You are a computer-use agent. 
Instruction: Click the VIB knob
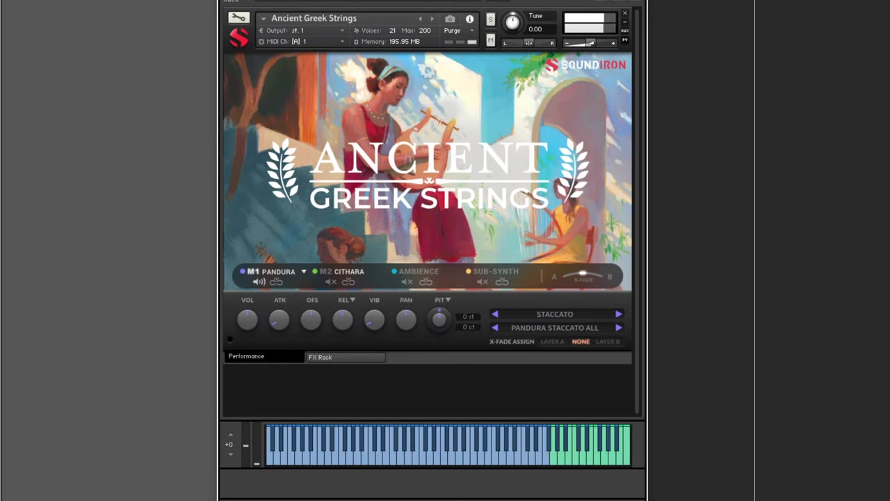pos(374,319)
